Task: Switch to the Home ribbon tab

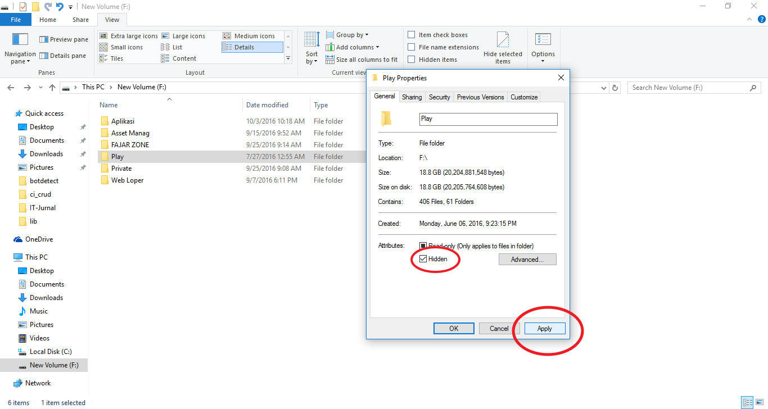Action: click(x=48, y=20)
